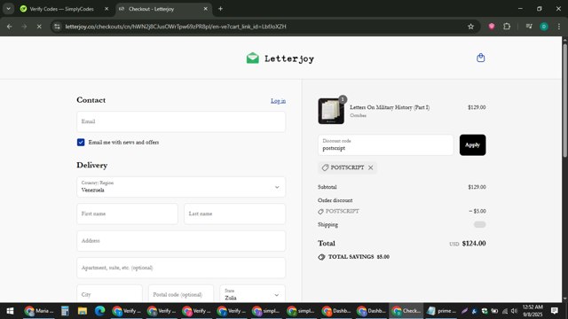
Task: Open the Maria Chrome window in taskbar
Action: [x=39, y=311]
